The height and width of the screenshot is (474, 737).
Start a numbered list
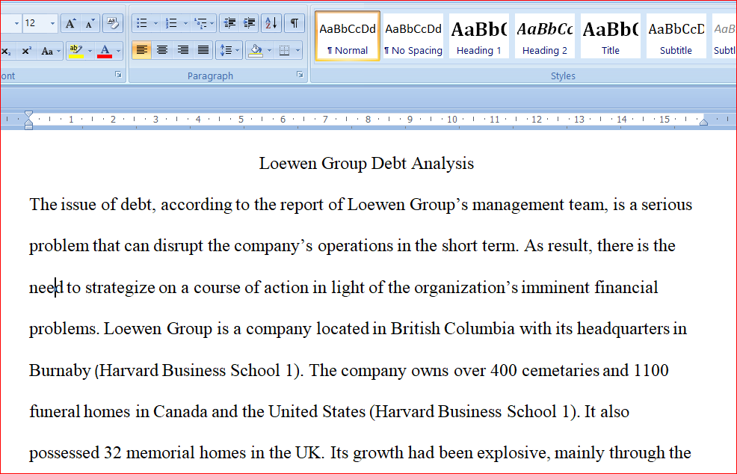tap(172, 23)
